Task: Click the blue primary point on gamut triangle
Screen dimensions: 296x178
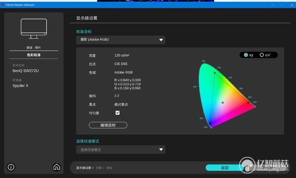Action: [x=210, y=124]
